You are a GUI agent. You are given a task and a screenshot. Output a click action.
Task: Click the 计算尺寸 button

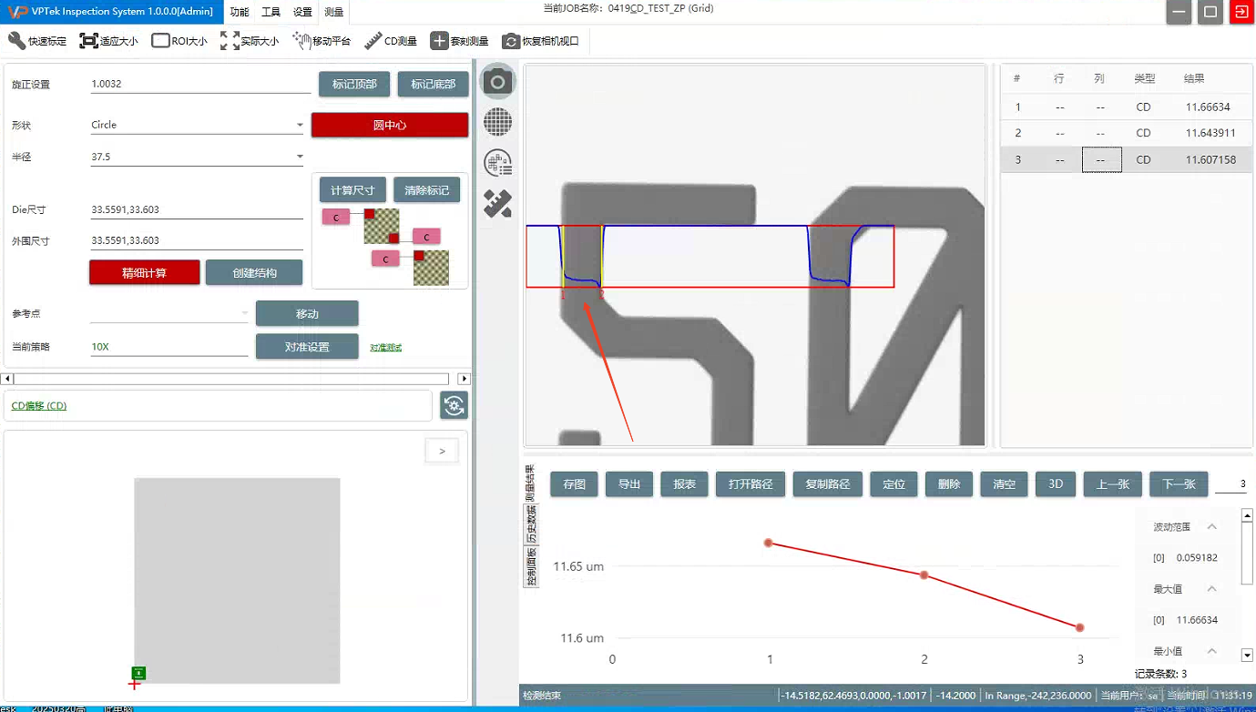pos(352,190)
